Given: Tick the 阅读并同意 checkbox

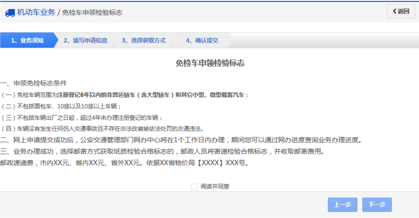Looking at the screenshot, I should click(x=194, y=187).
